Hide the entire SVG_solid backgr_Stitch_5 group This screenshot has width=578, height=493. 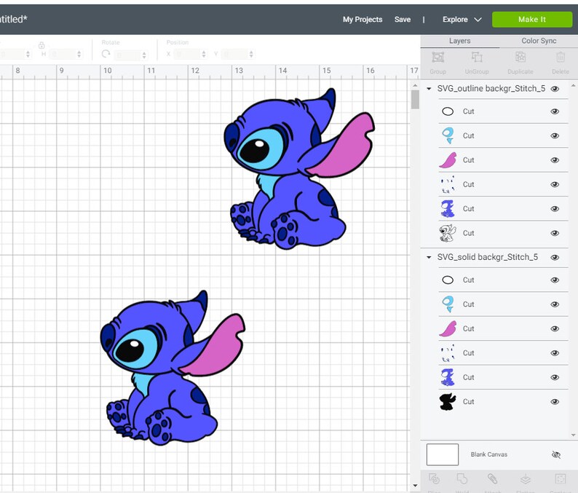(x=555, y=257)
